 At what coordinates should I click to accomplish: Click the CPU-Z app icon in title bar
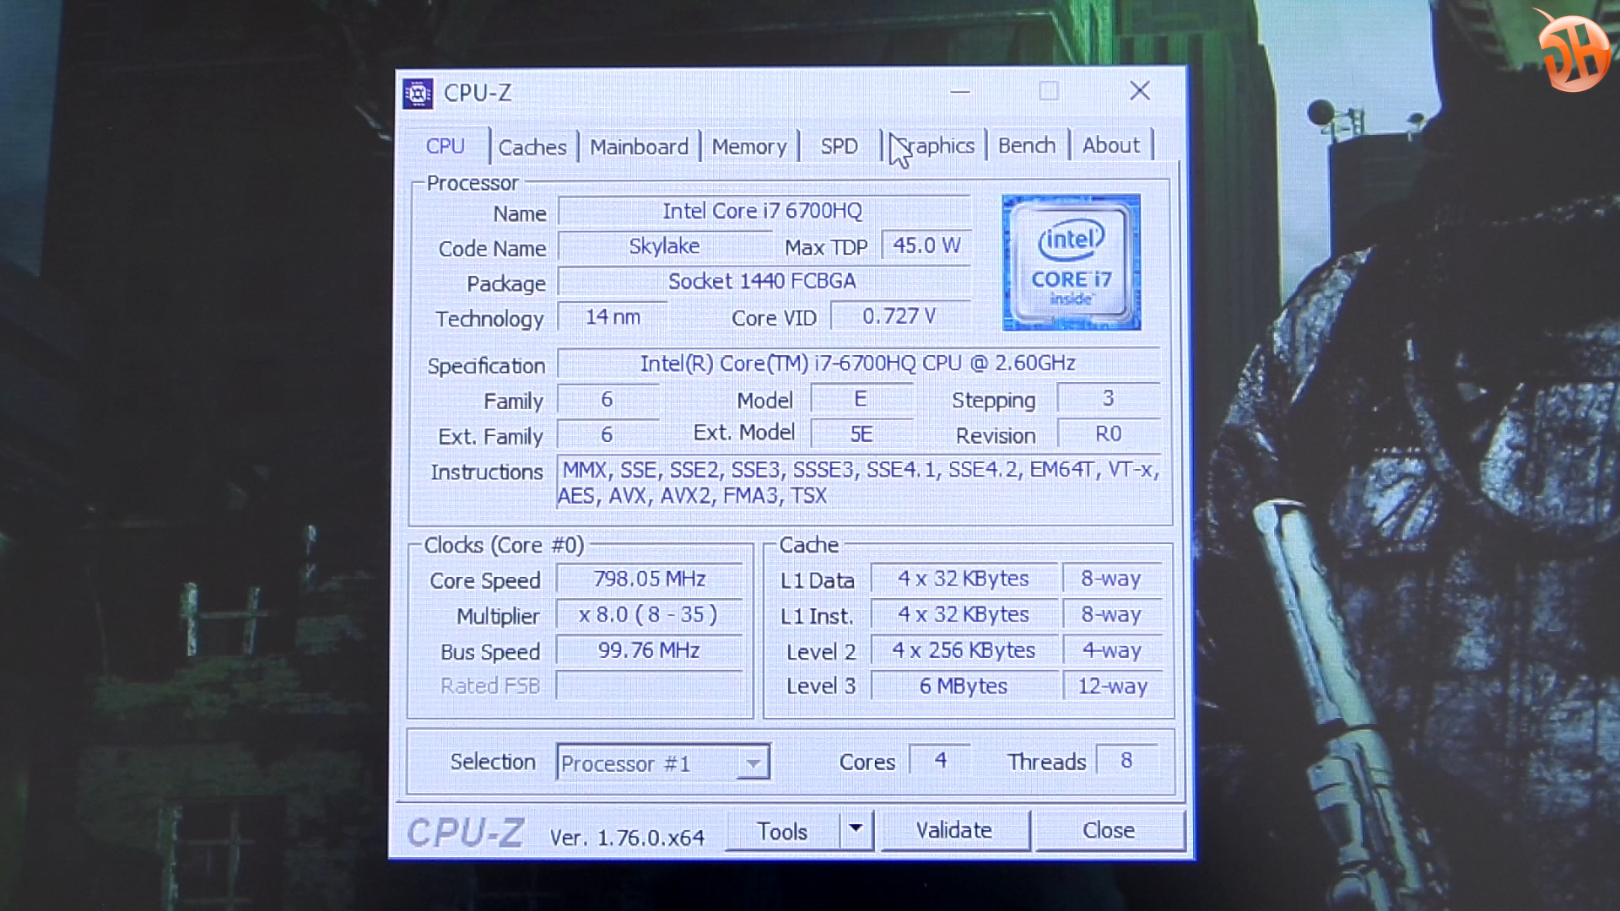418,93
